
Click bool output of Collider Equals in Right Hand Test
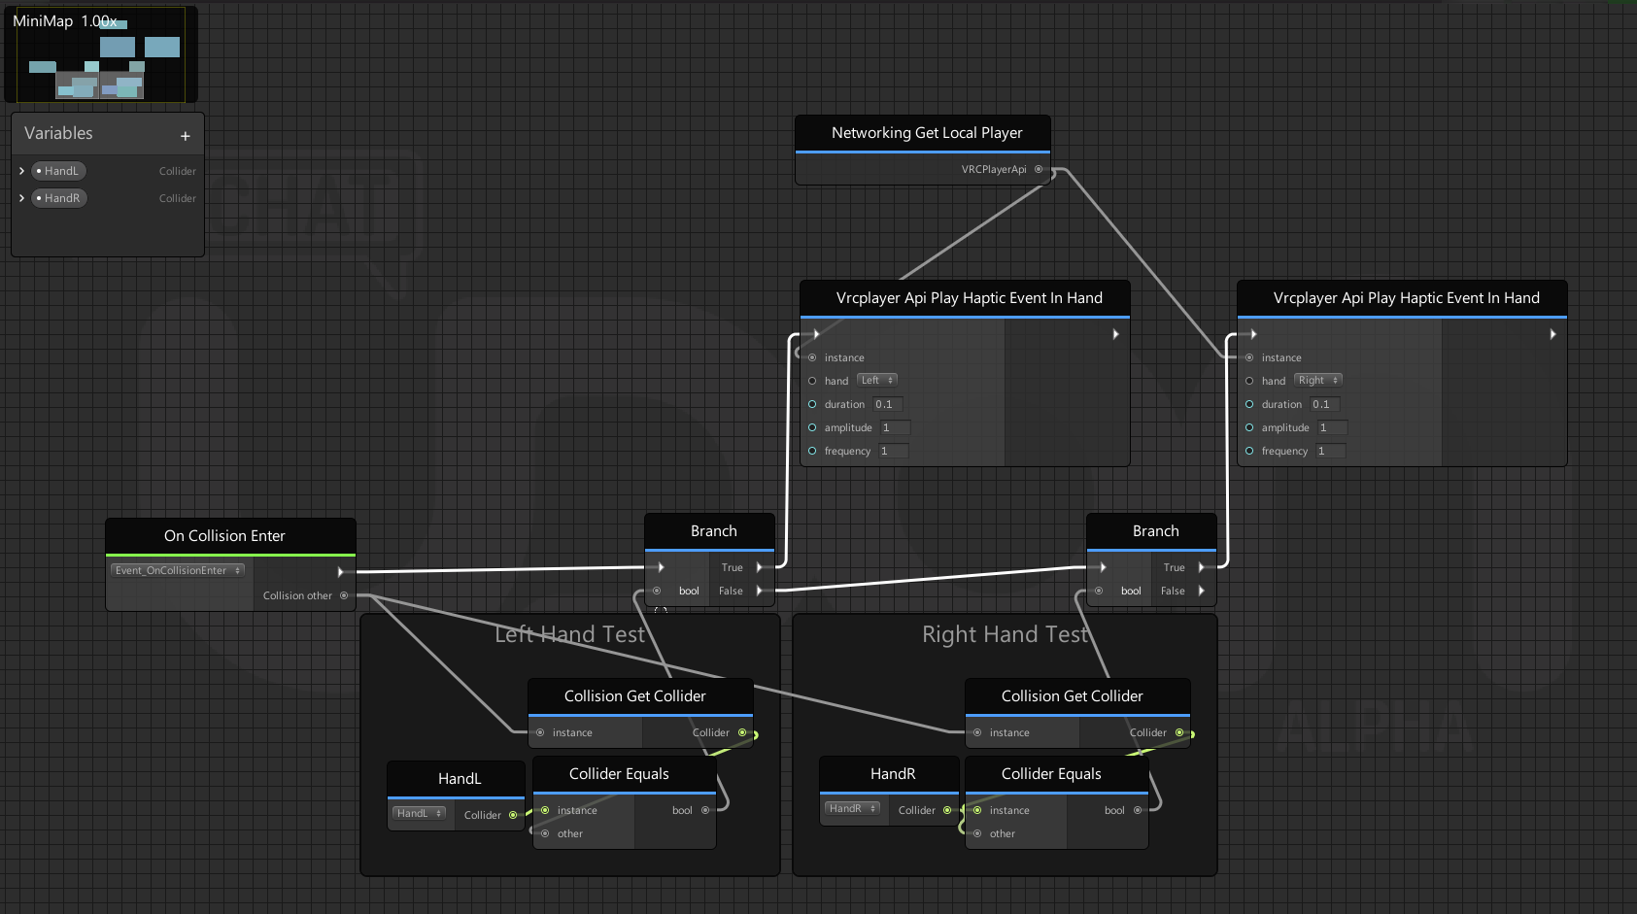tap(1138, 810)
